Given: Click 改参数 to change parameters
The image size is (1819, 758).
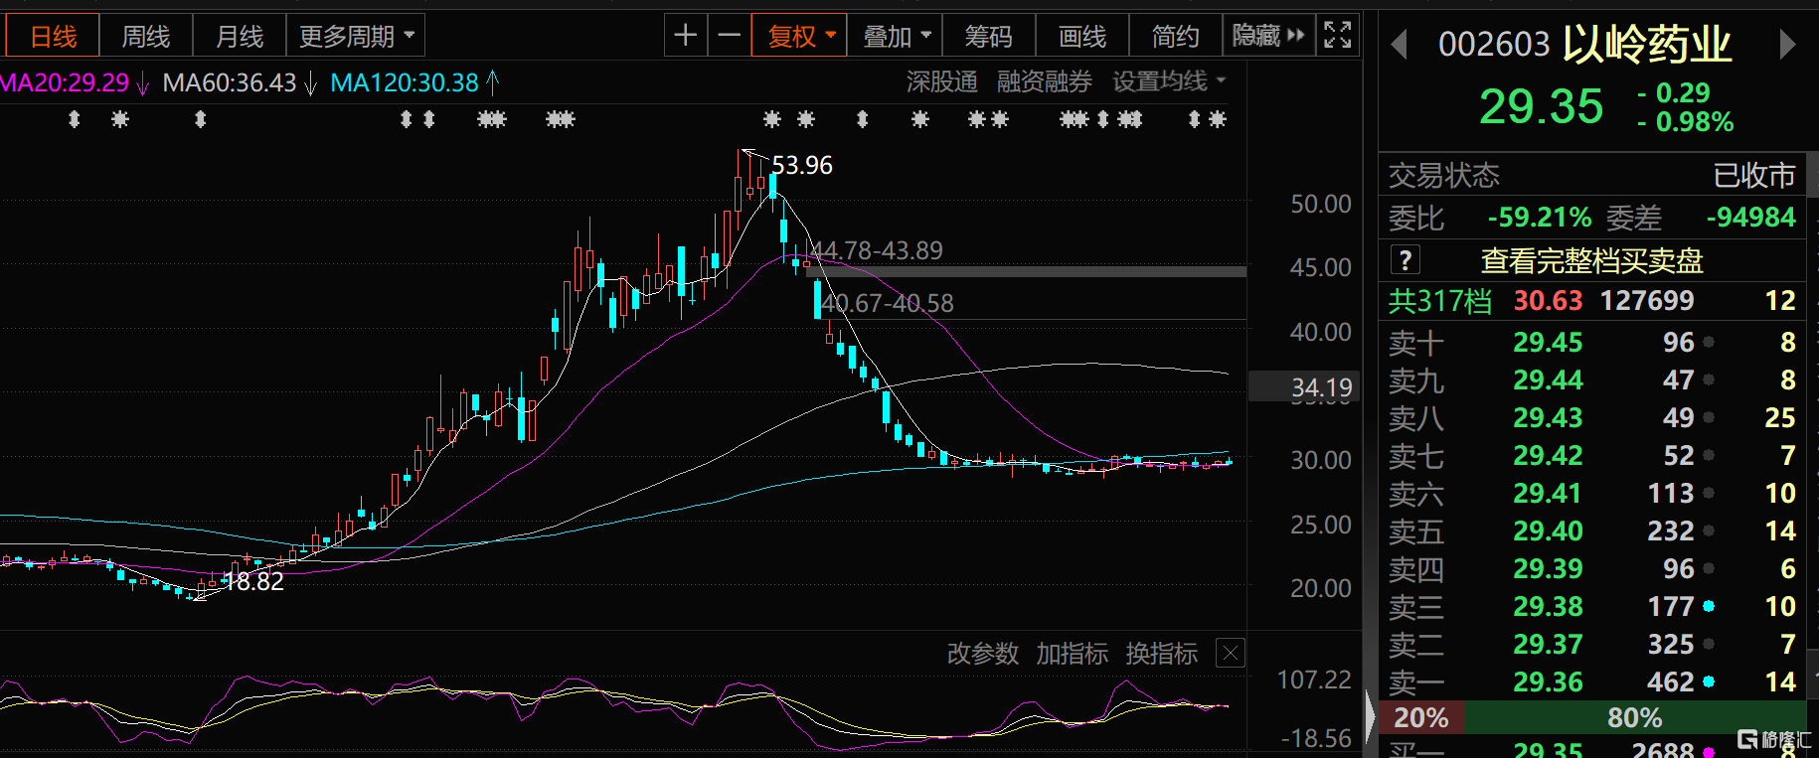Looking at the screenshot, I should (x=983, y=653).
